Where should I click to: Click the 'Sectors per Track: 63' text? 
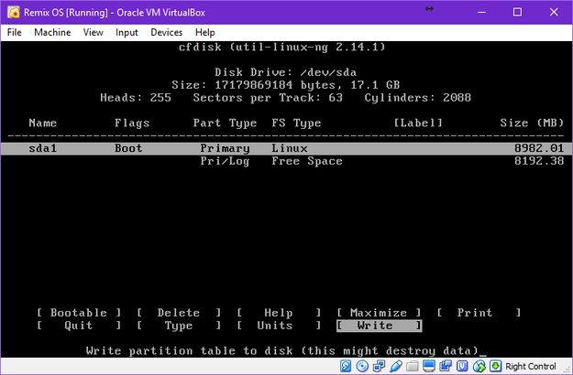pyautogui.click(x=268, y=98)
